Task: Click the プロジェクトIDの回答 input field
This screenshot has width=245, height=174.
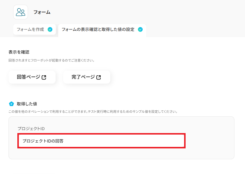Action: [101, 141]
